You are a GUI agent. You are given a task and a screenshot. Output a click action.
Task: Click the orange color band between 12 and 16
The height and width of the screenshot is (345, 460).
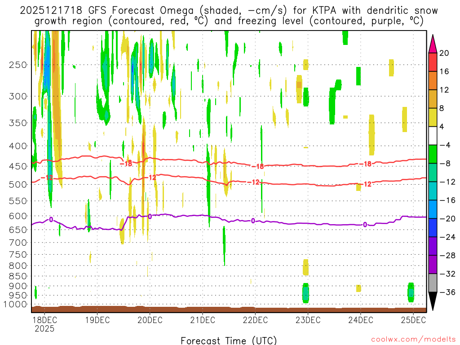point(433,81)
